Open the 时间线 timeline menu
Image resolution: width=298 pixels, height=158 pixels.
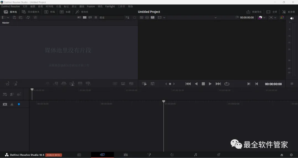tap(49, 6)
